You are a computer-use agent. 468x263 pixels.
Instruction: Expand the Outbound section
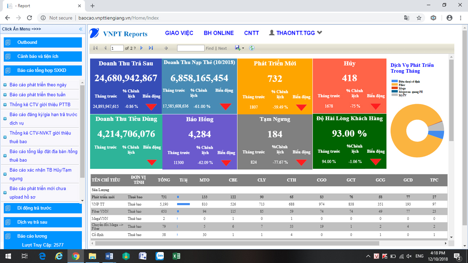(43, 42)
